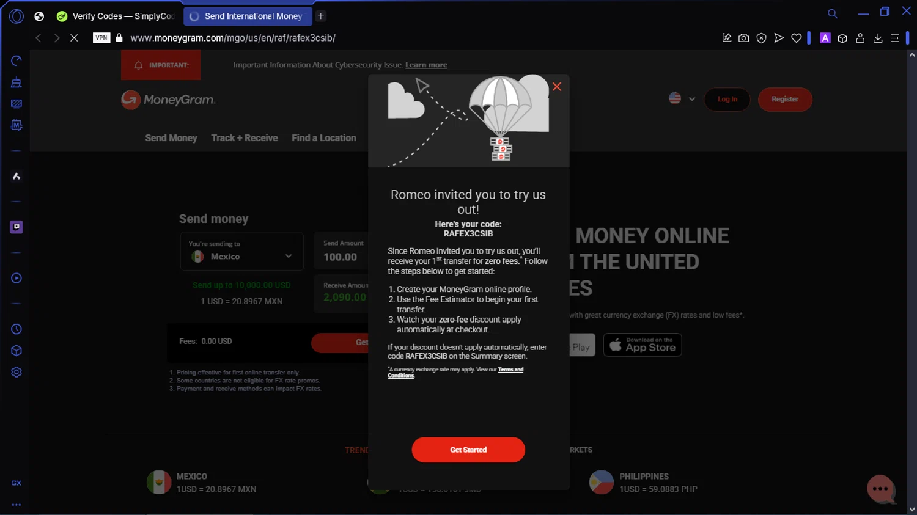
Task: Click the site padlock security icon
Action: [x=119, y=38]
